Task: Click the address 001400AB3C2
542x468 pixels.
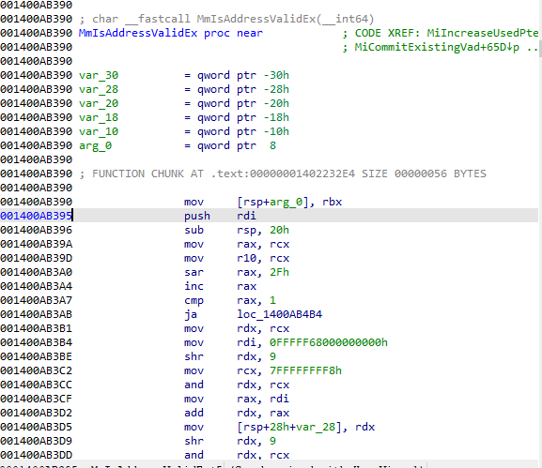Action: point(36,371)
